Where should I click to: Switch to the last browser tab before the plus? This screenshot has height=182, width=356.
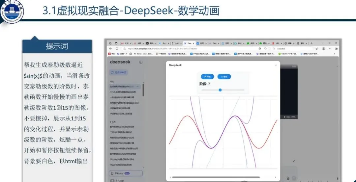pos(302,43)
